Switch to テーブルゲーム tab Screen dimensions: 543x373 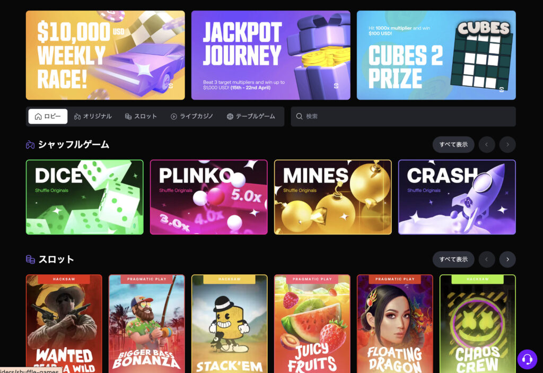[251, 117]
